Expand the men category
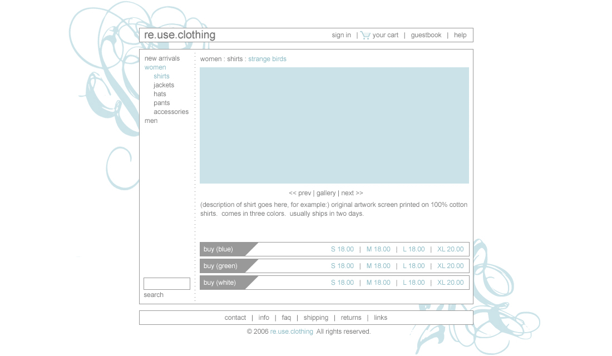612x356 pixels. click(151, 121)
